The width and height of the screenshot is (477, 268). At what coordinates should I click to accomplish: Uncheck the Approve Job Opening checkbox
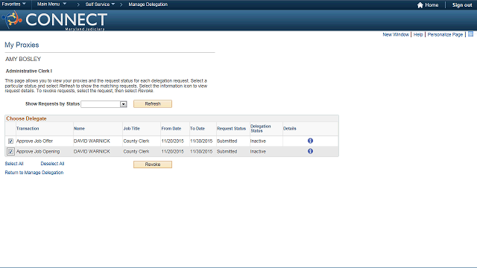click(10, 151)
